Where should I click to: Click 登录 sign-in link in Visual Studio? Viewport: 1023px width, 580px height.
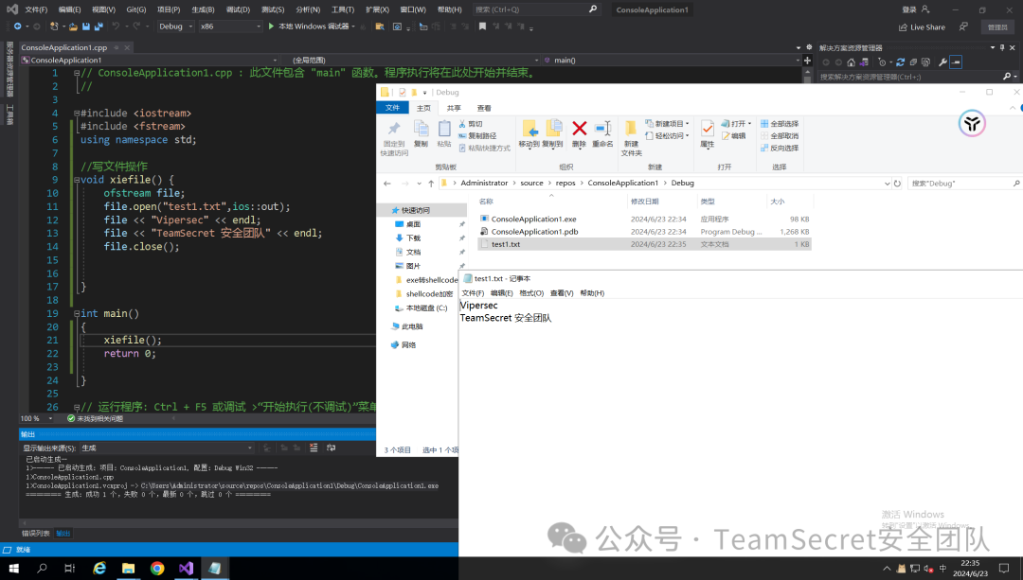(x=908, y=9)
